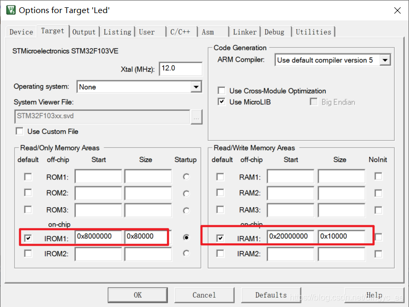
Task: Enable NoInit for RAM3
Action: 378,210
